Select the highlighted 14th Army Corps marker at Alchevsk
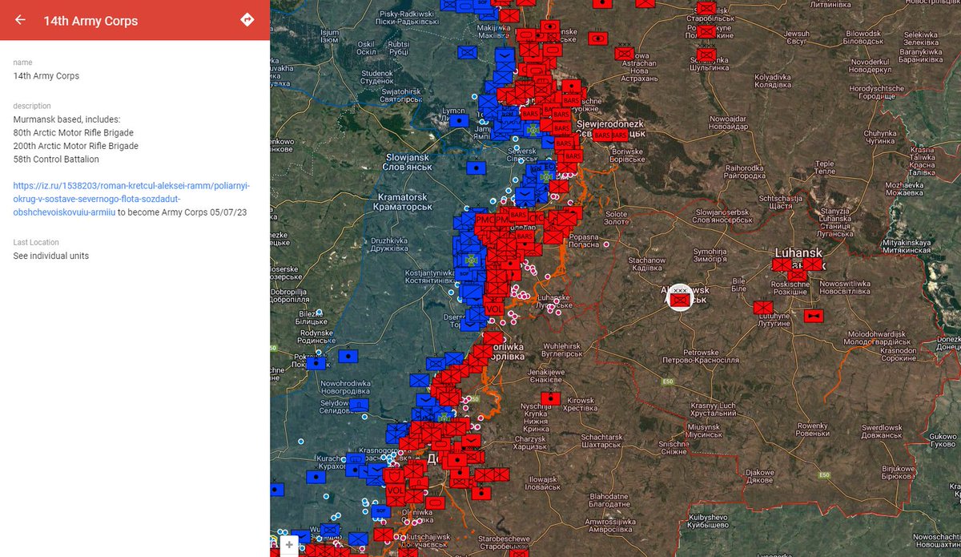The height and width of the screenshot is (557, 961). coord(681,299)
